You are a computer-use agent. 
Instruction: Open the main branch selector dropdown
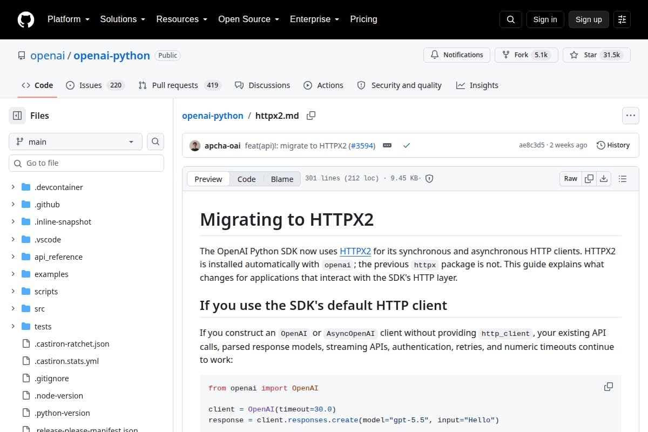[x=76, y=141]
